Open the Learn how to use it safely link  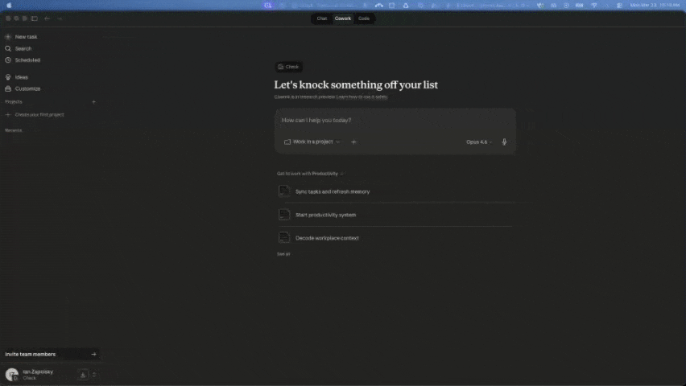click(362, 97)
